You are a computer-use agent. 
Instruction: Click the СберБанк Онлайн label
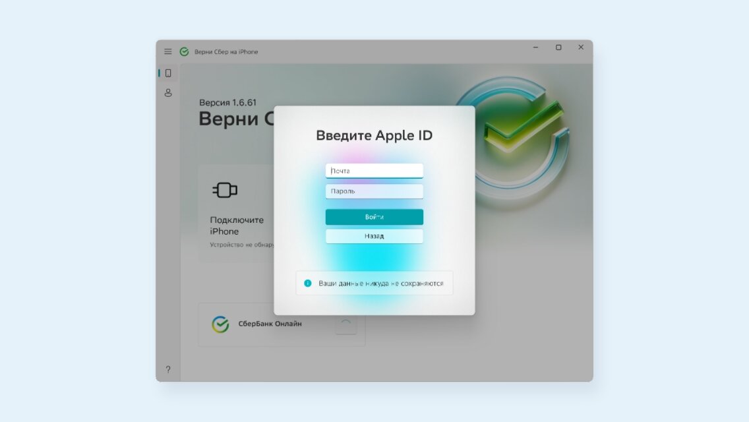click(270, 324)
